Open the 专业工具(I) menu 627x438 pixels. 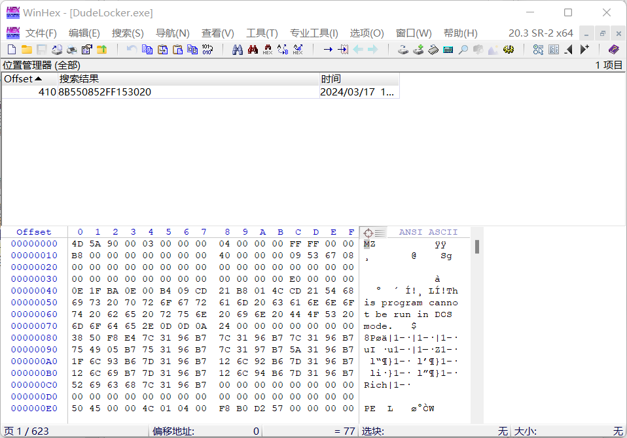pos(314,33)
